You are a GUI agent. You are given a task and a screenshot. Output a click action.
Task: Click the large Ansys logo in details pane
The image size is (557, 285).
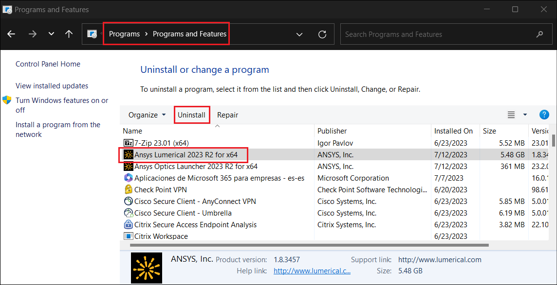[x=147, y=268]
